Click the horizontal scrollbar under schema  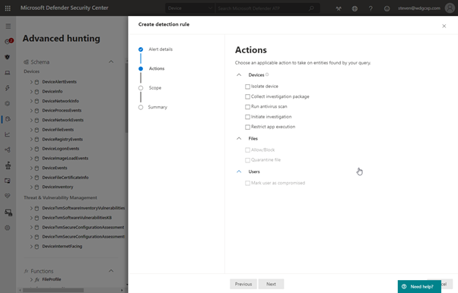pos(53,290)
